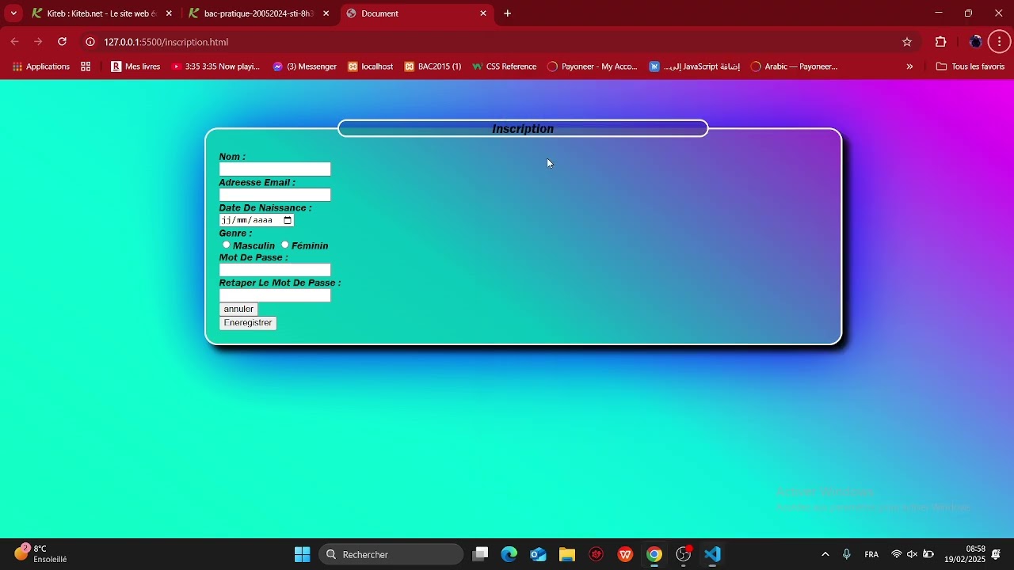Open a new browser tab
1014x570 pixels.
[508, 13]
